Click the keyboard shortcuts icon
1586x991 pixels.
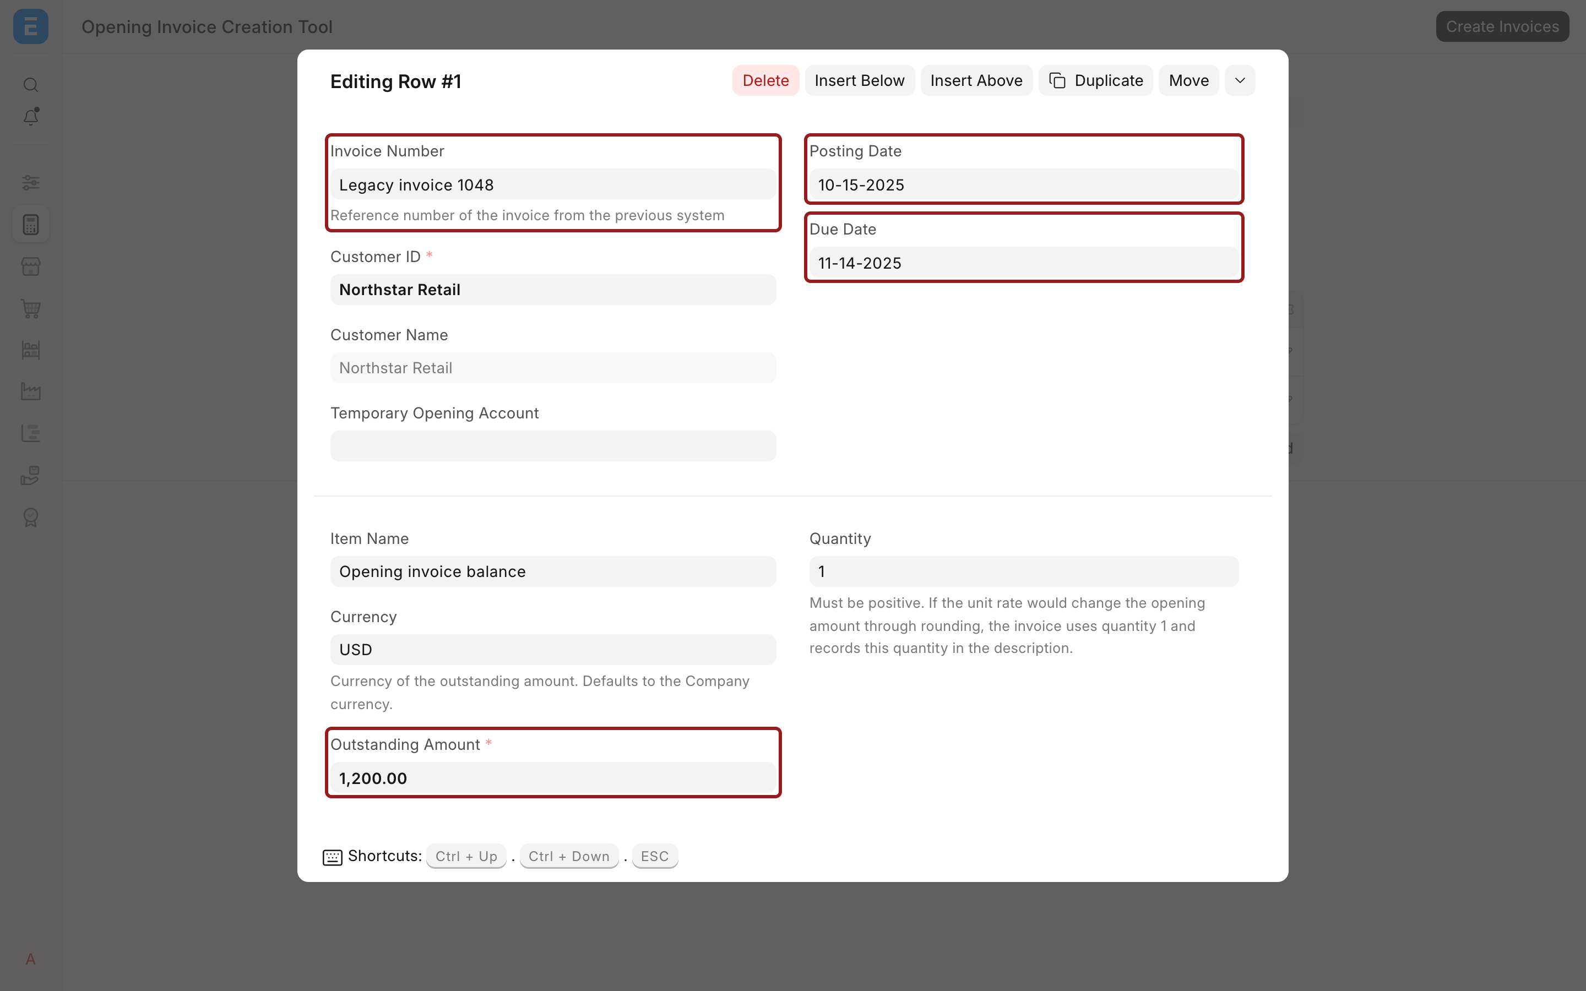(x=332, y=857)
